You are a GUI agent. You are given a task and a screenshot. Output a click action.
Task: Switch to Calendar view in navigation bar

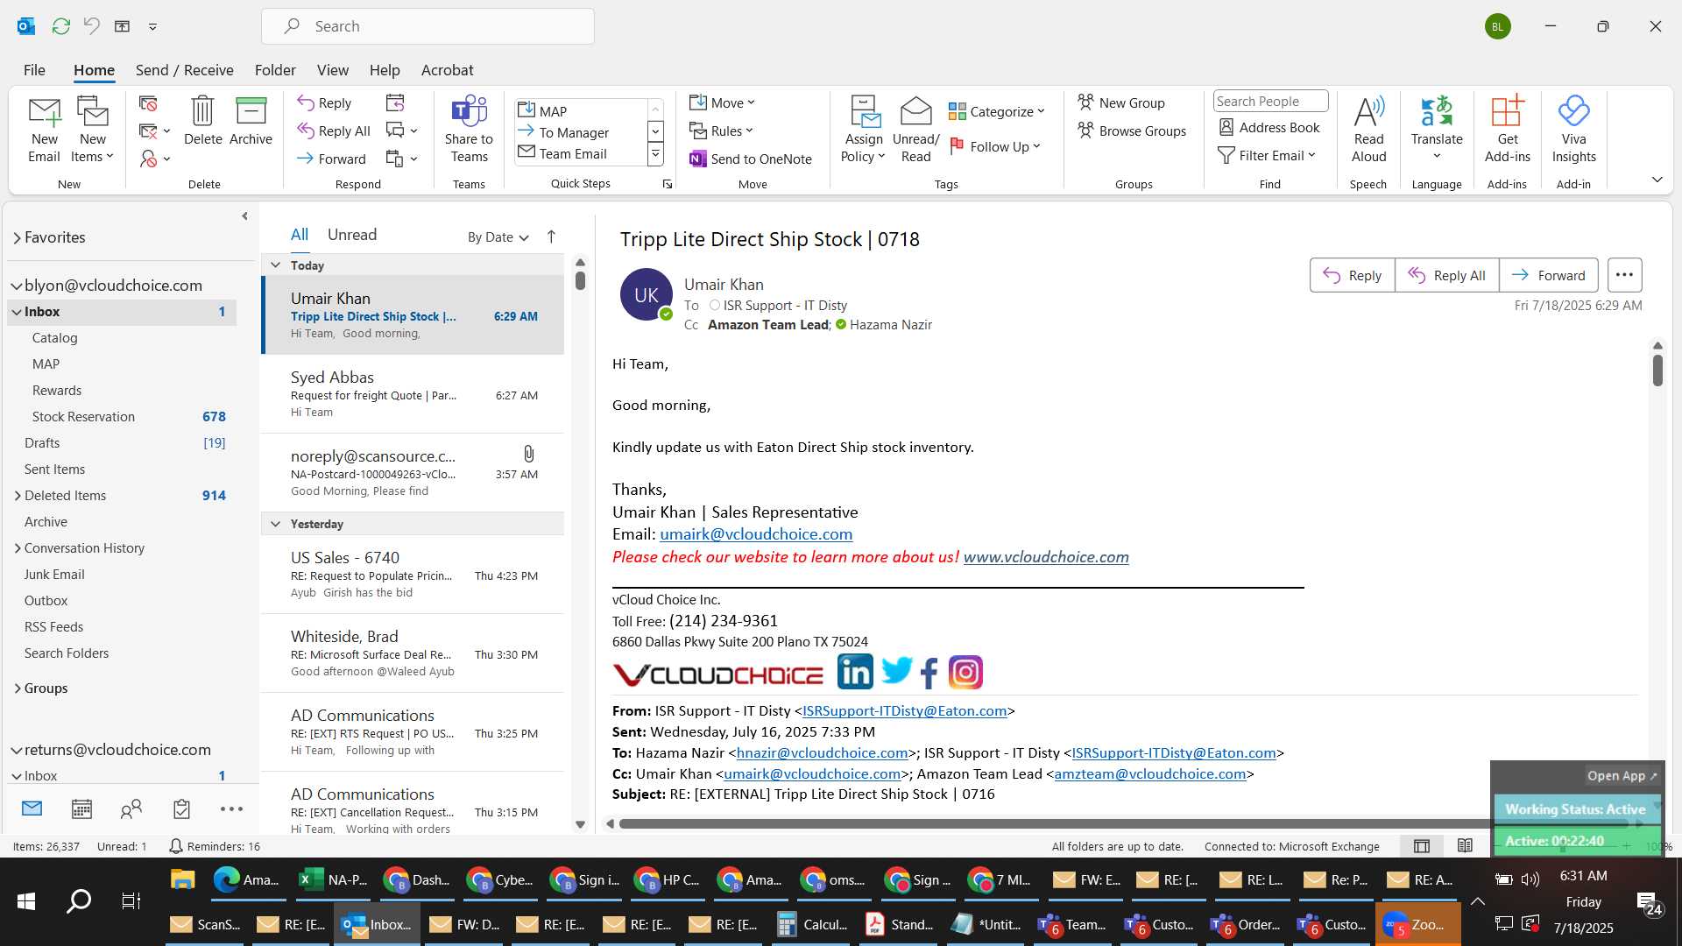81,808
